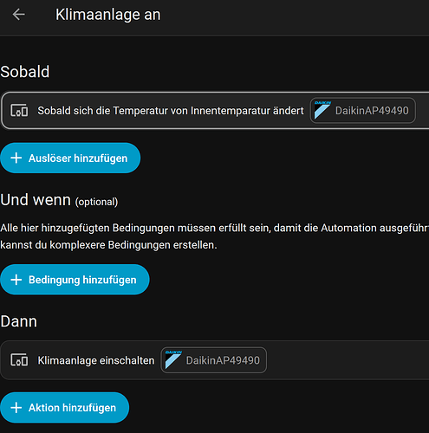
Task: Click the Klimaanlage an title
Action: (108, 15)
